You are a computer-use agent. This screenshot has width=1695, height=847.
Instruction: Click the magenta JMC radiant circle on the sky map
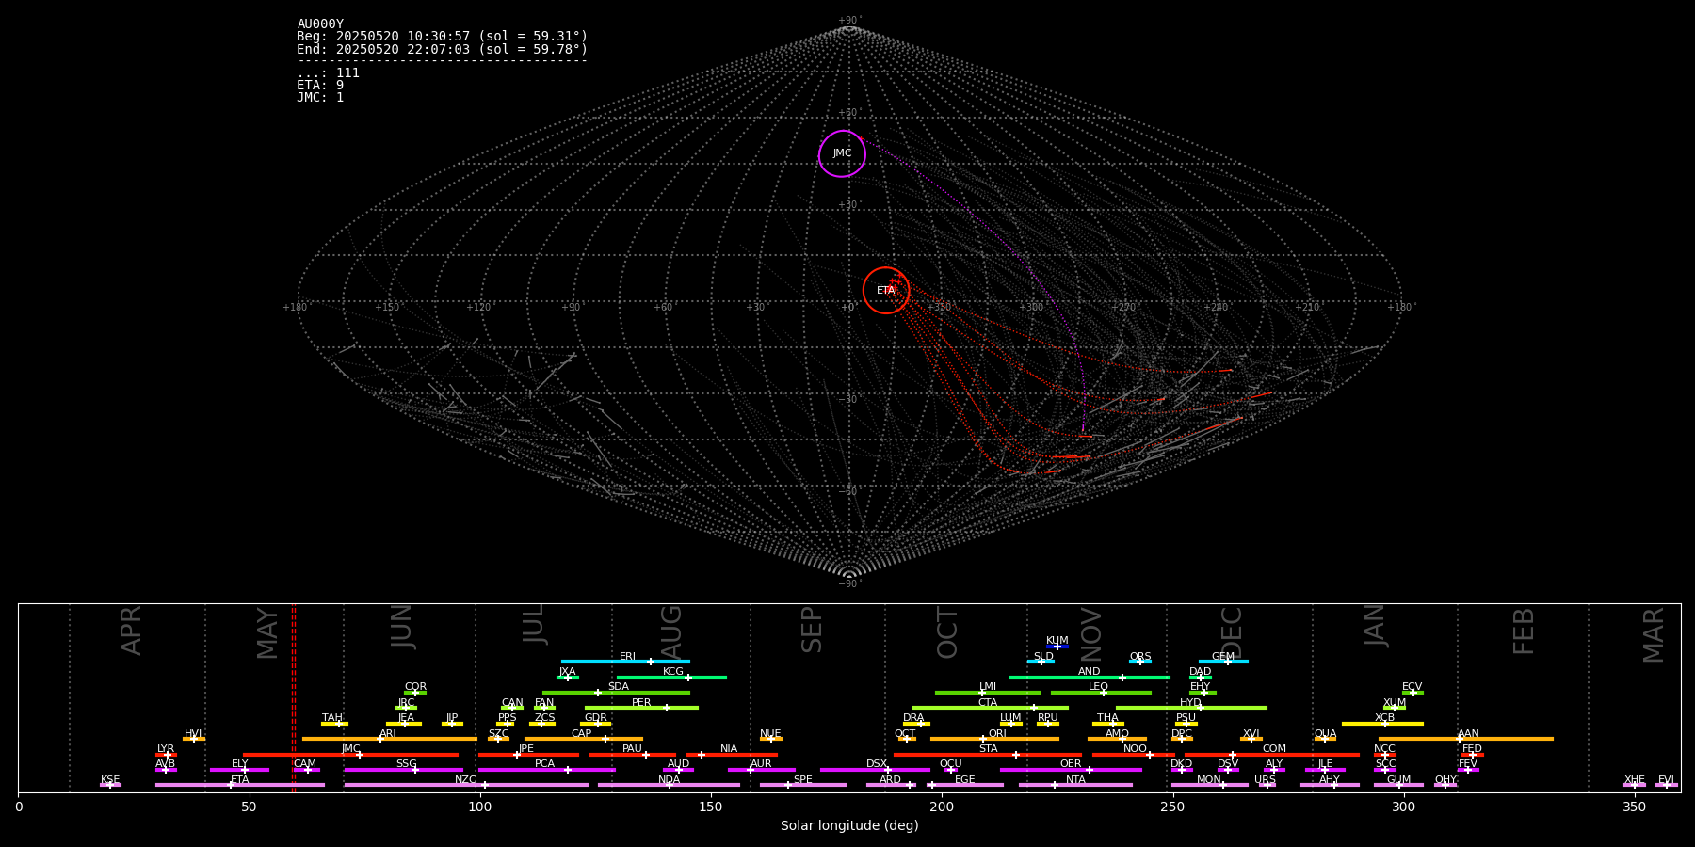click(842, 153)
